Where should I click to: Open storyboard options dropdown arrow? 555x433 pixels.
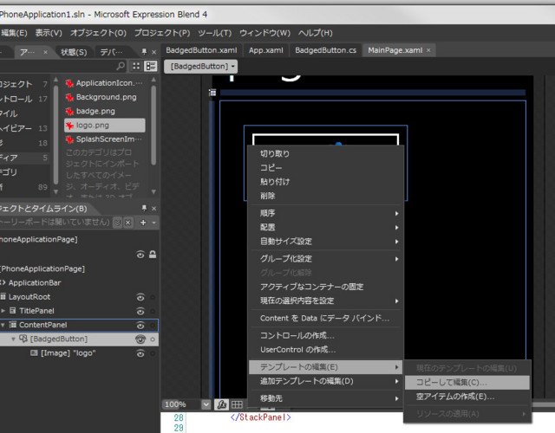click(154, 223)
